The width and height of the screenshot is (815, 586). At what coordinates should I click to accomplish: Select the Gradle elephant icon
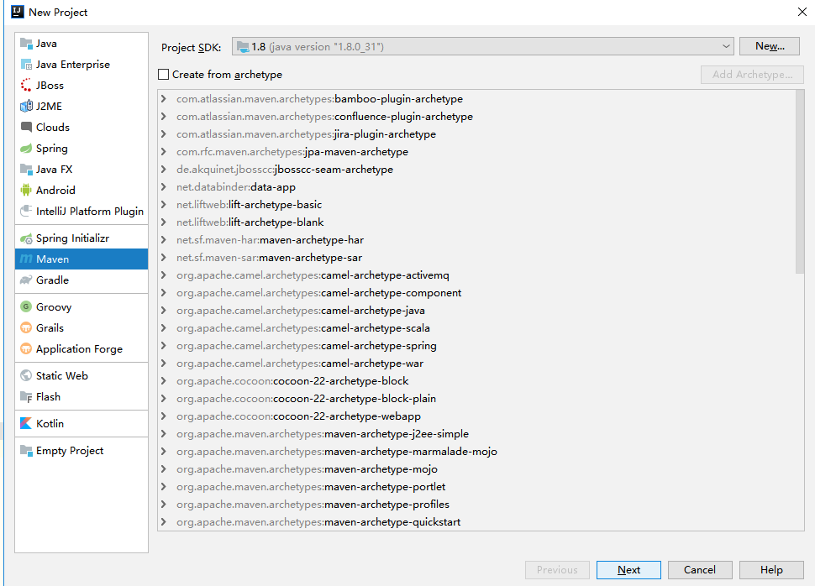(x=26, y=280)
